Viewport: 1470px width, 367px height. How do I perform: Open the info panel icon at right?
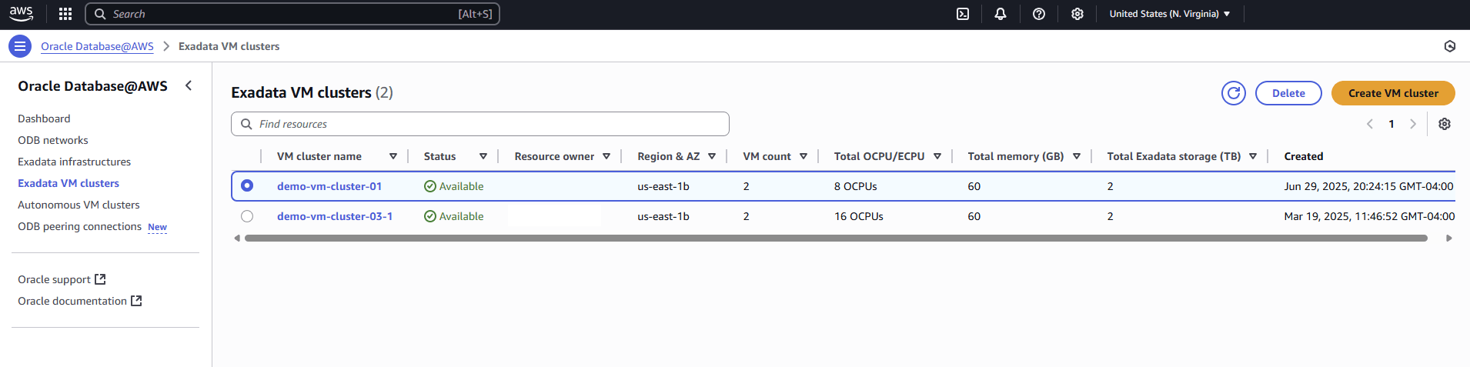click(1450, 46)
